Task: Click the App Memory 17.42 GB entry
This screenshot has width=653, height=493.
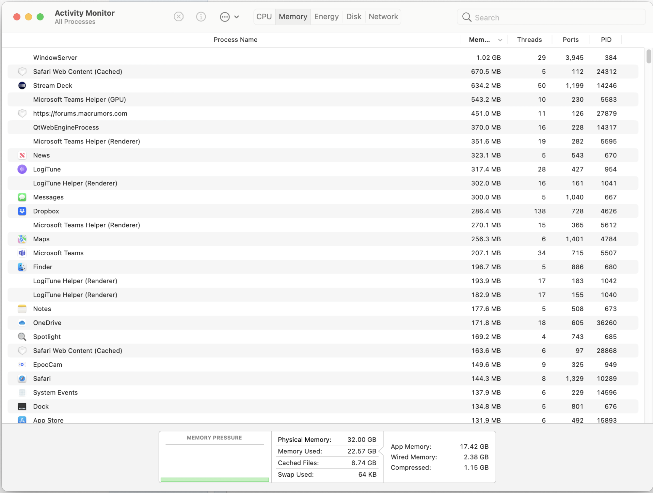Action: click(x=439, y=446)
